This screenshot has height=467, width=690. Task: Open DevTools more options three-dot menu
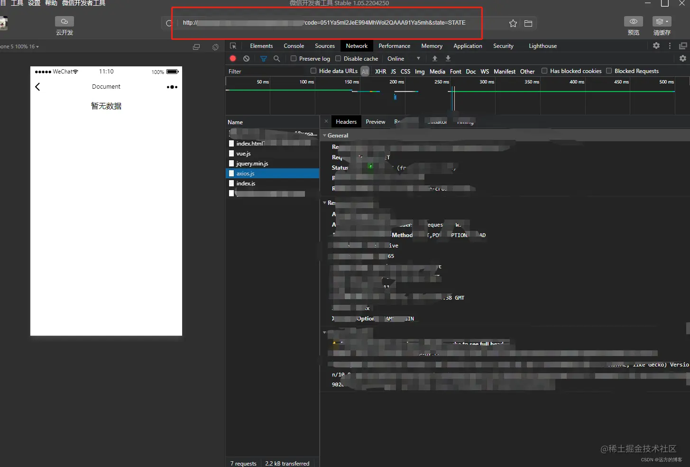[670, 46]
